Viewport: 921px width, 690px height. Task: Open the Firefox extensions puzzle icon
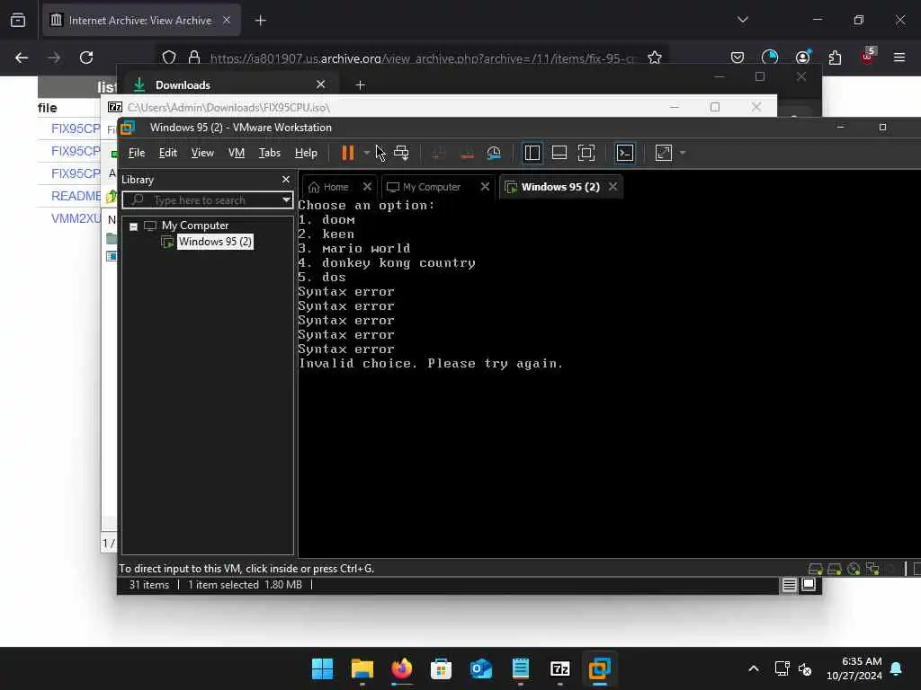pos(835,57)
